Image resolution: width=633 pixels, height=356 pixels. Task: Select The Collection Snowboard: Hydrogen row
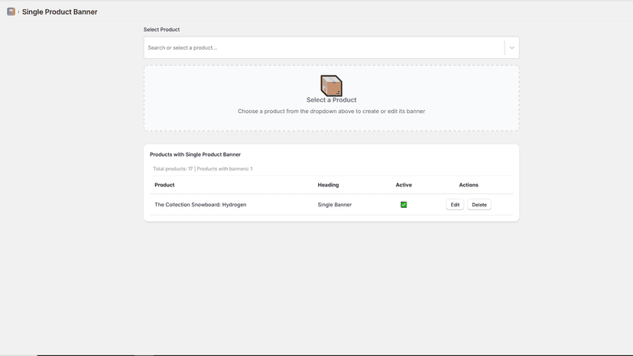(x=332, y=205)
